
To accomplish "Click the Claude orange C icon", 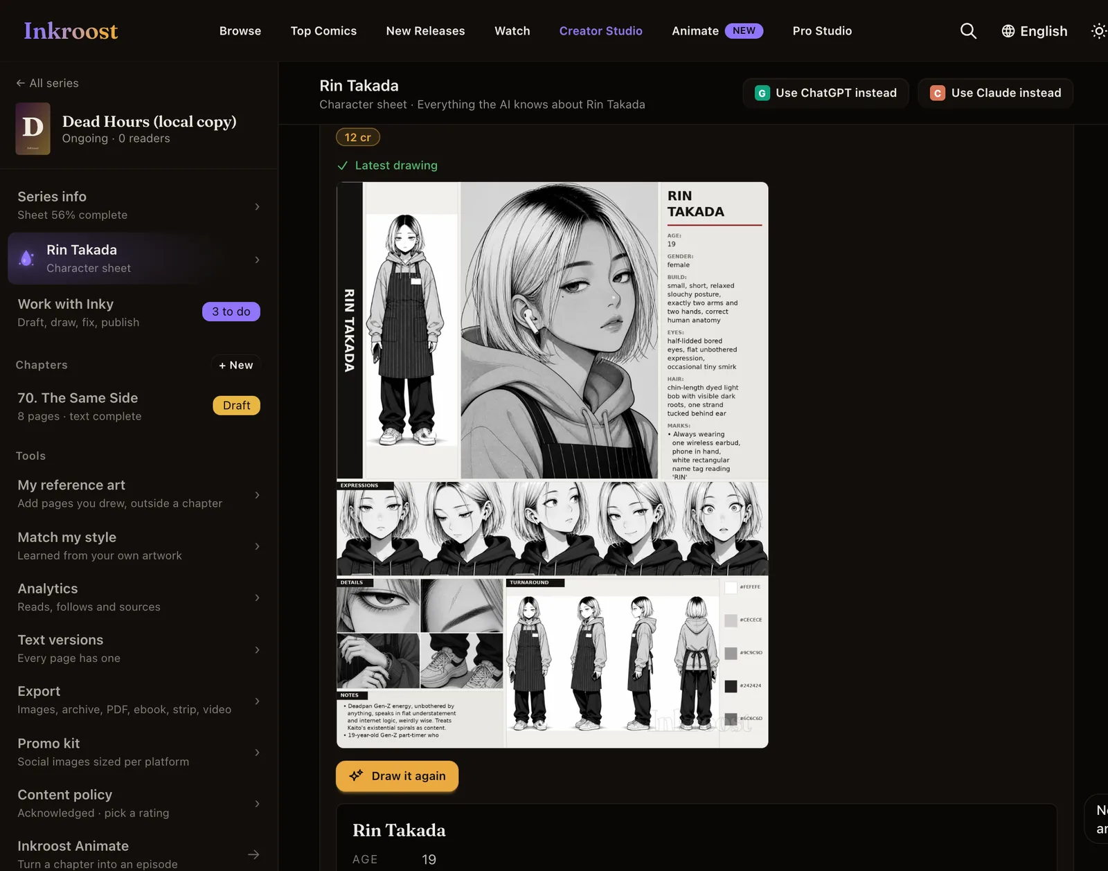I will click(938, 93).
